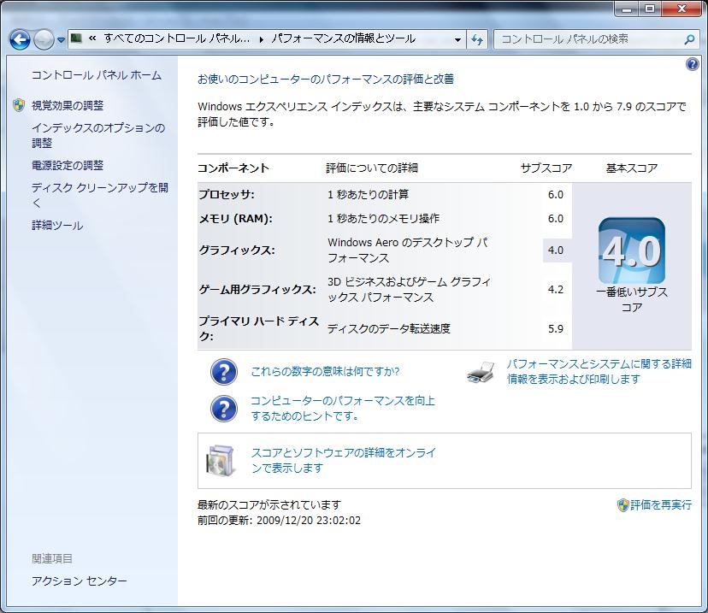The image size is (708, 613).
Task: Maximize the control panel window
Action: [649, 9]
